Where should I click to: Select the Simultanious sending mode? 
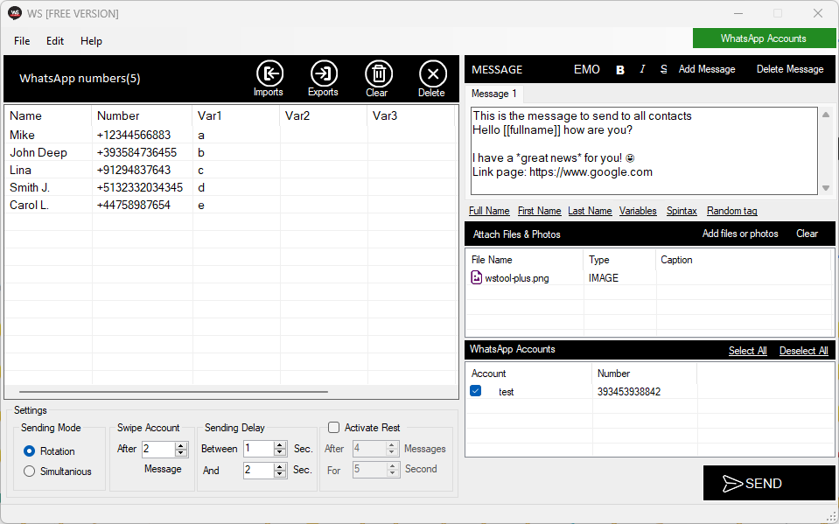click(x=30, y=472)
